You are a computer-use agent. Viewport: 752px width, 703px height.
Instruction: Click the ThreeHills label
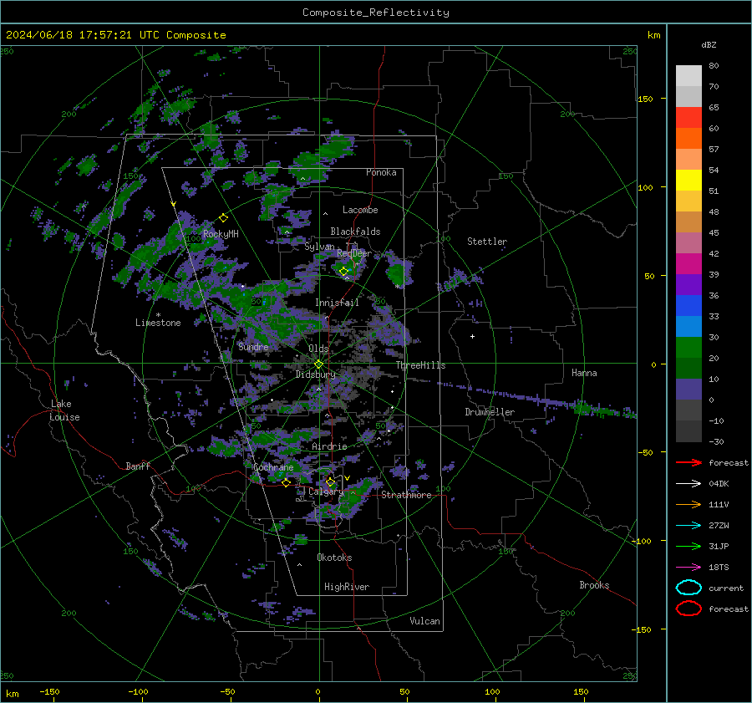421,365
